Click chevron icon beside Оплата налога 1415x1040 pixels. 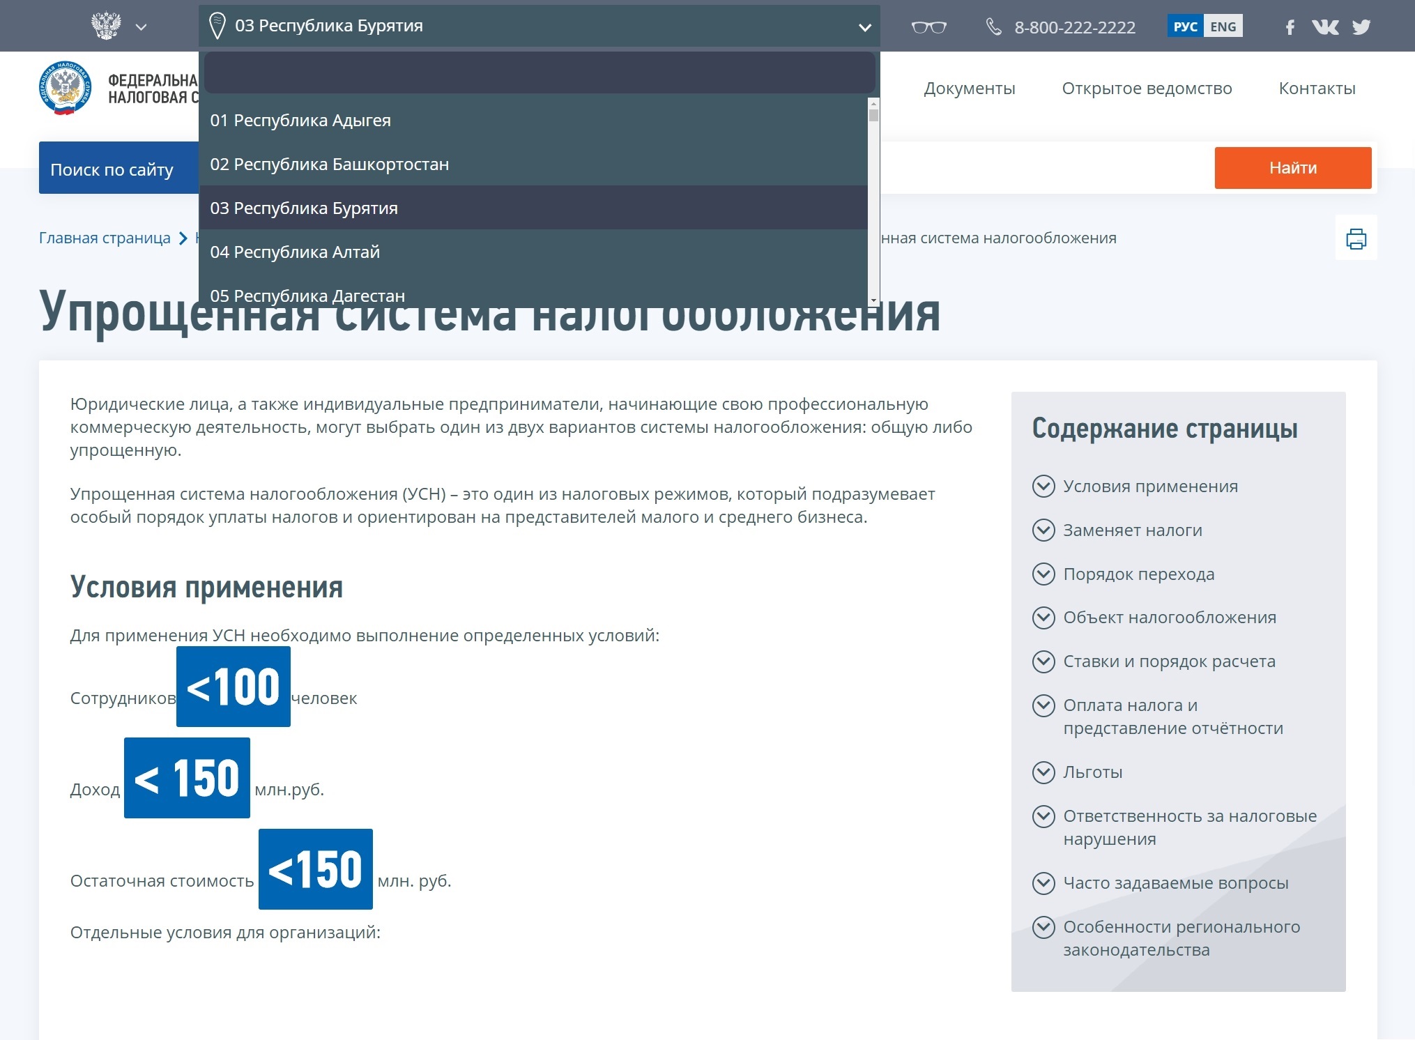[1043, 705]
